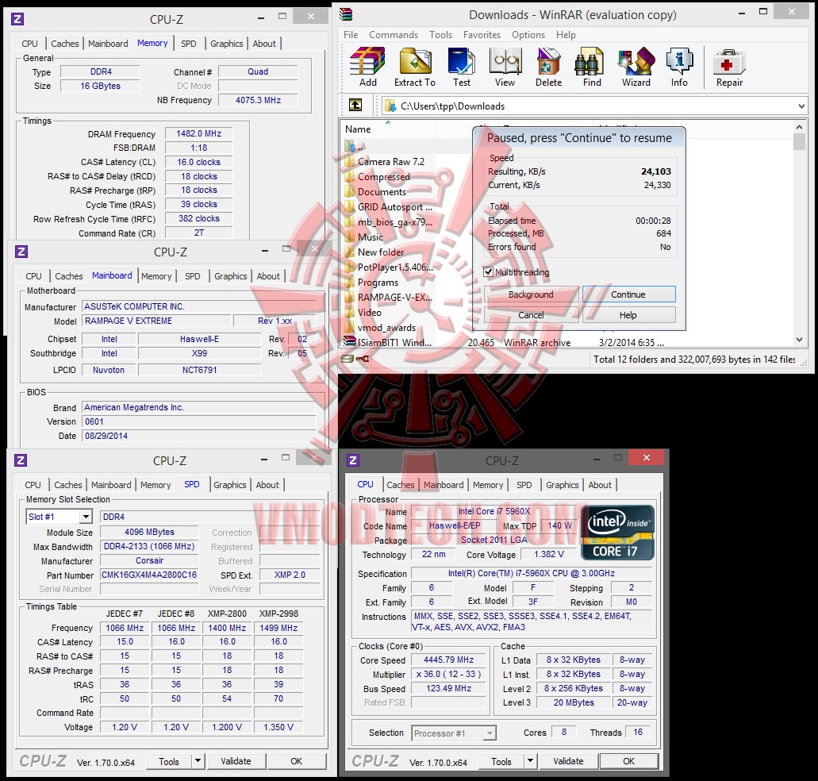This screenshot has width=818, height=781.
Task: Expand Tools dropdown arrow in CPU window
Action: 530,761
